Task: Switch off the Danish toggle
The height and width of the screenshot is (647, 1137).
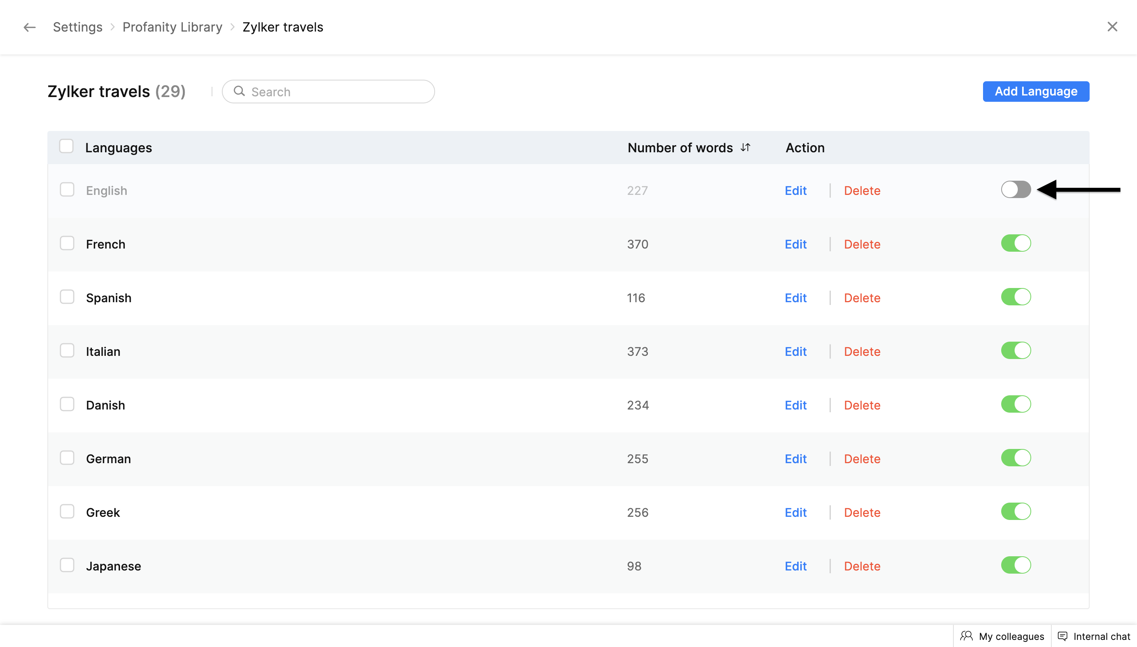Action: [x=1016, y=404]
